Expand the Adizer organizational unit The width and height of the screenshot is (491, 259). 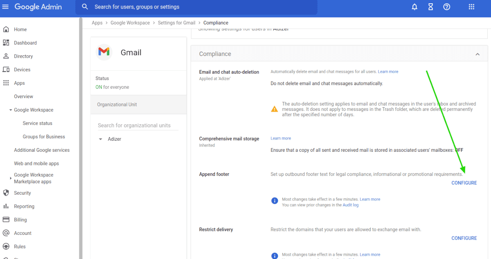click(x=100, y=139)
